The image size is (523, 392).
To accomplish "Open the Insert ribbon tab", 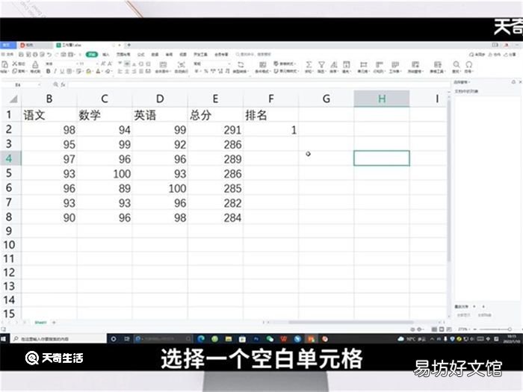I will (x=106, y=55).
